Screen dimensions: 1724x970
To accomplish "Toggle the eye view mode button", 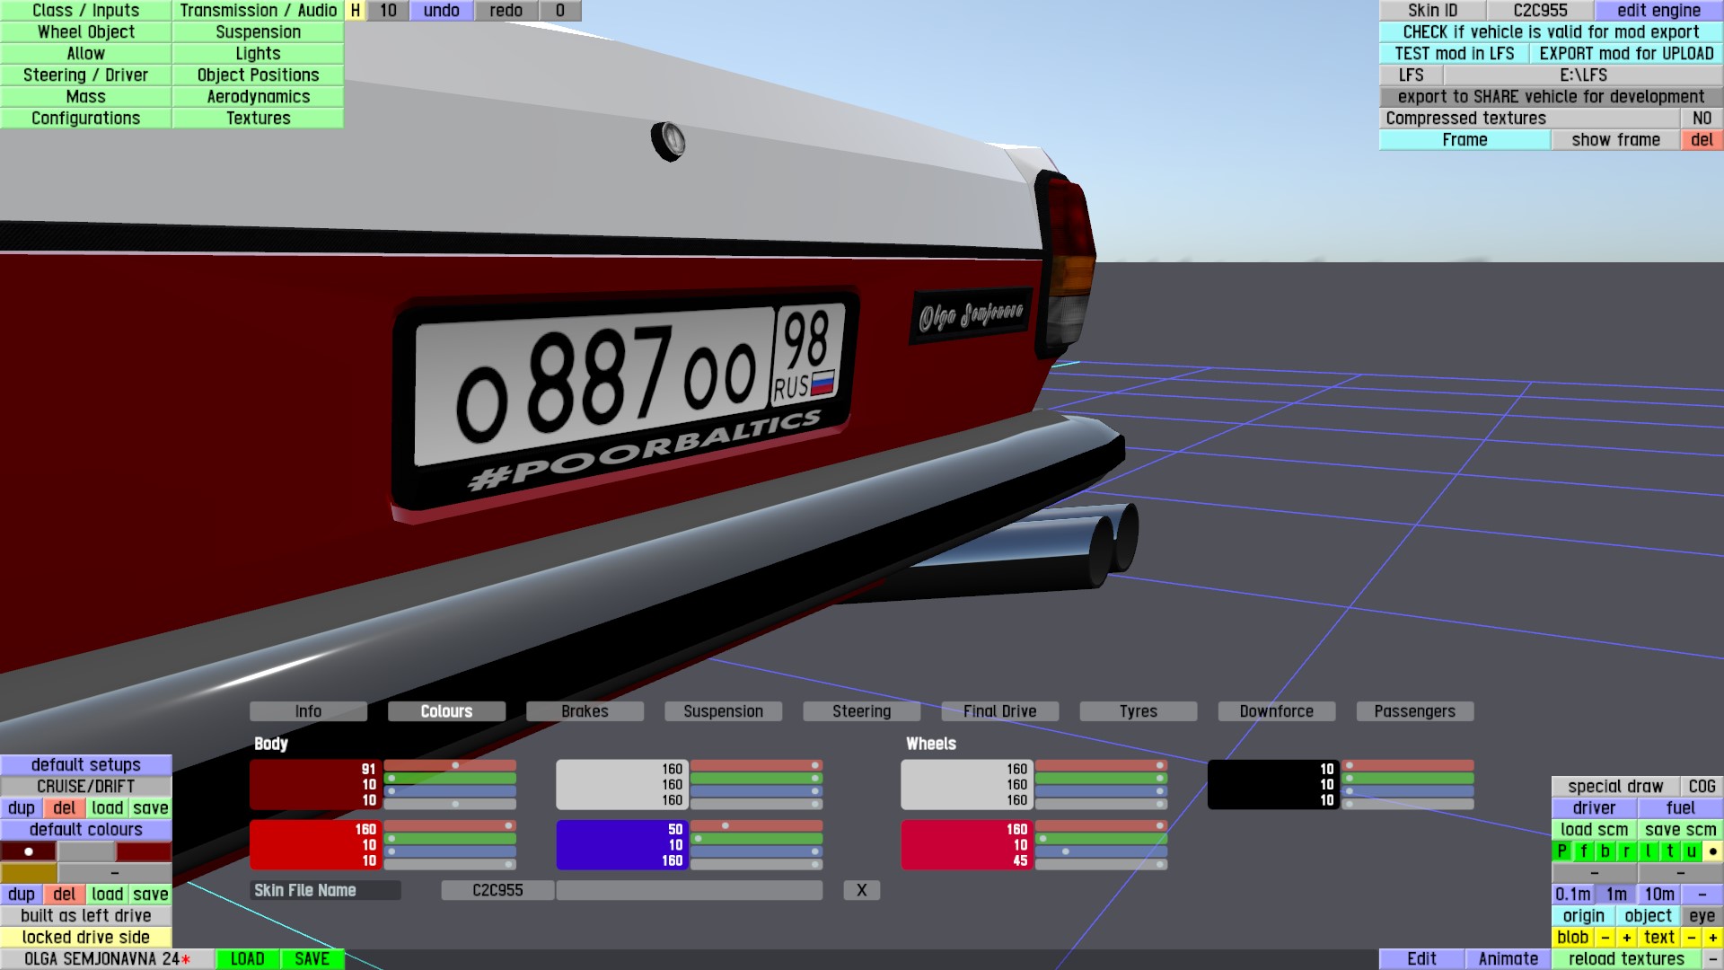I will tap(1702, 915).
